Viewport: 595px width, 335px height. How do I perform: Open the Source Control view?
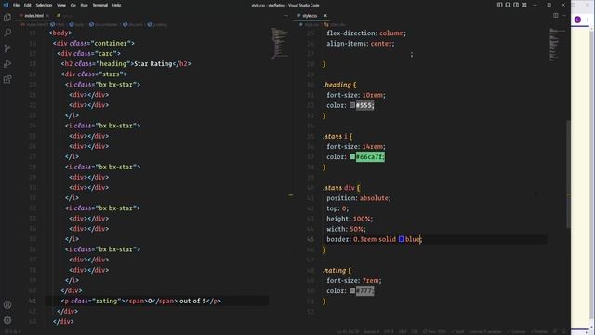pyautogui.click(x=7, y=48)
